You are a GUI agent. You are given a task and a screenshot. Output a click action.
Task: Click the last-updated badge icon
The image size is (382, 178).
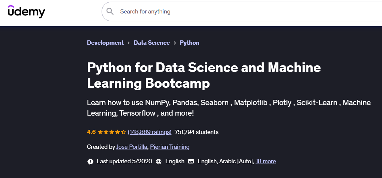[x=90, y=162]
